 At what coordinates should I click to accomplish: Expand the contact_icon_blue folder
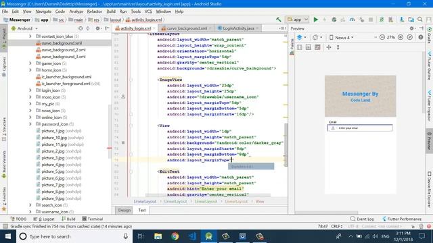click(x=30, y=36)
